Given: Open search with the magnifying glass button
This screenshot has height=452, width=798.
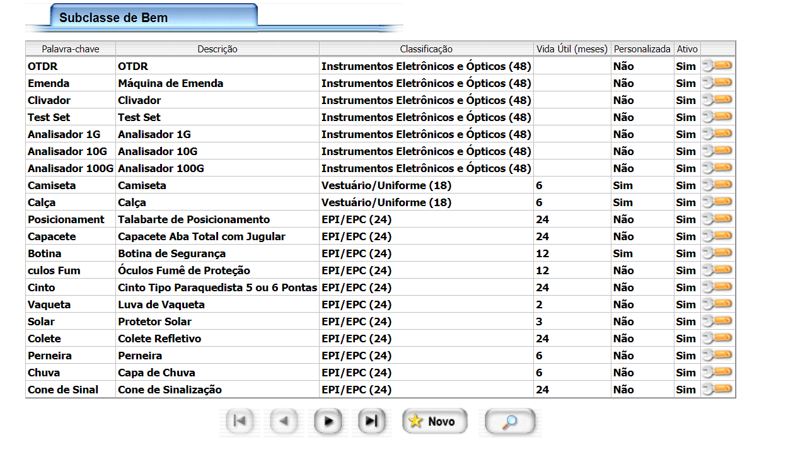Looking at the screenshot, I should [x=509, y=421].
